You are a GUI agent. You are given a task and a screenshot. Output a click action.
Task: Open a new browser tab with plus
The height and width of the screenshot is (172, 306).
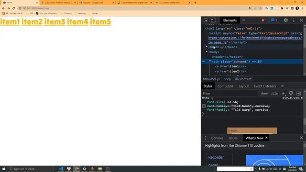click(196, 3)
